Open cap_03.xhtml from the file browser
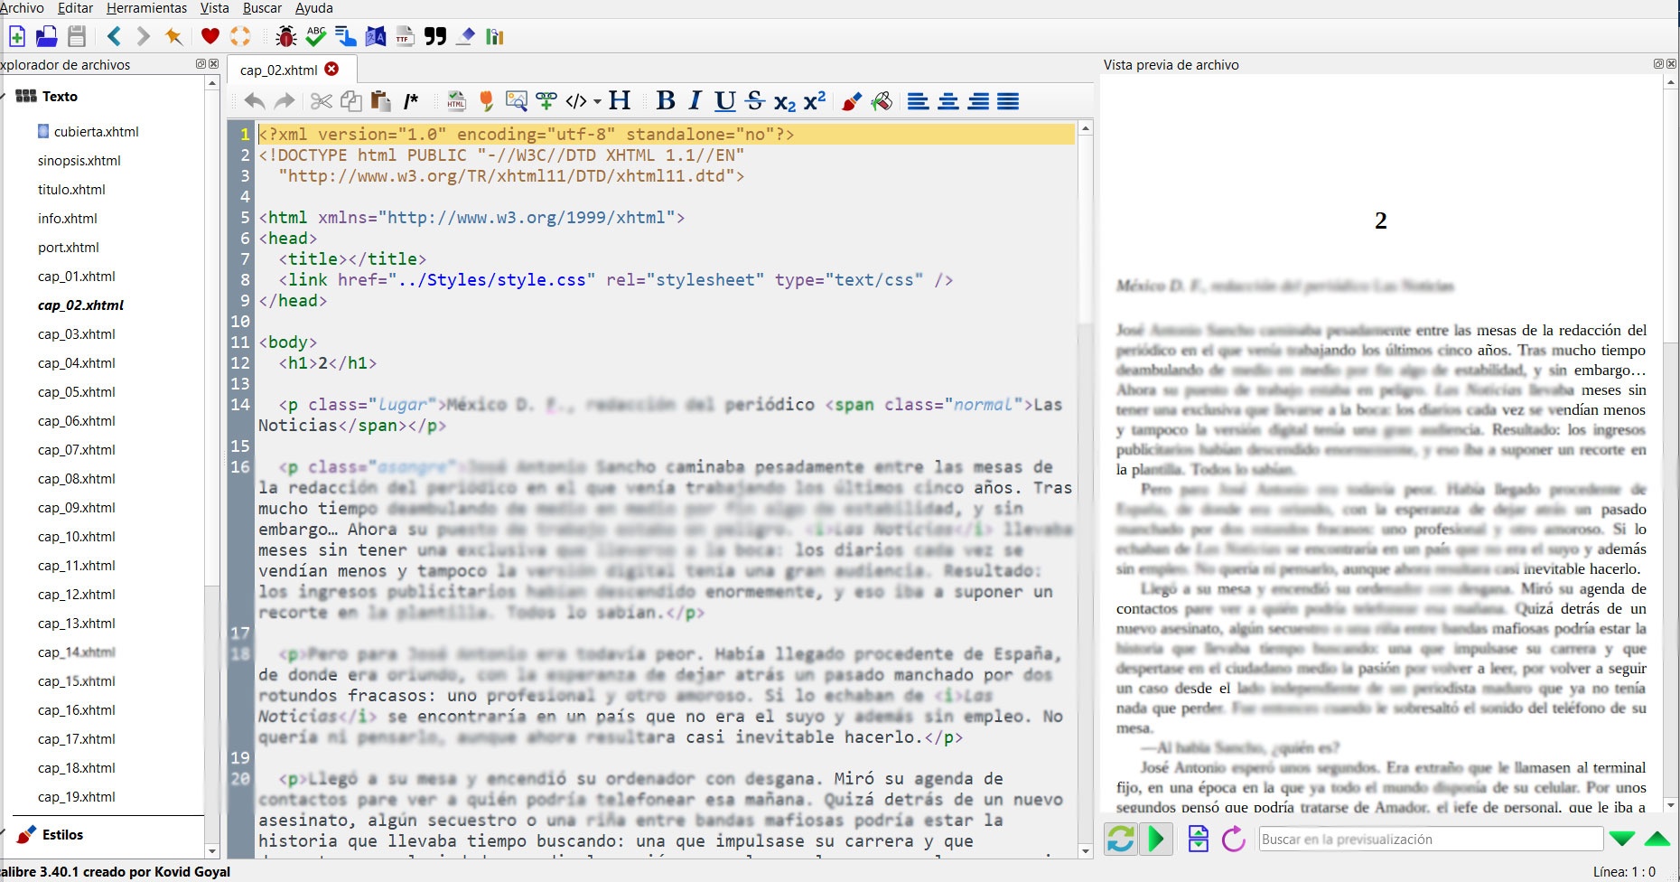This screenshot has height=882, width=1680. coord(77,334)
